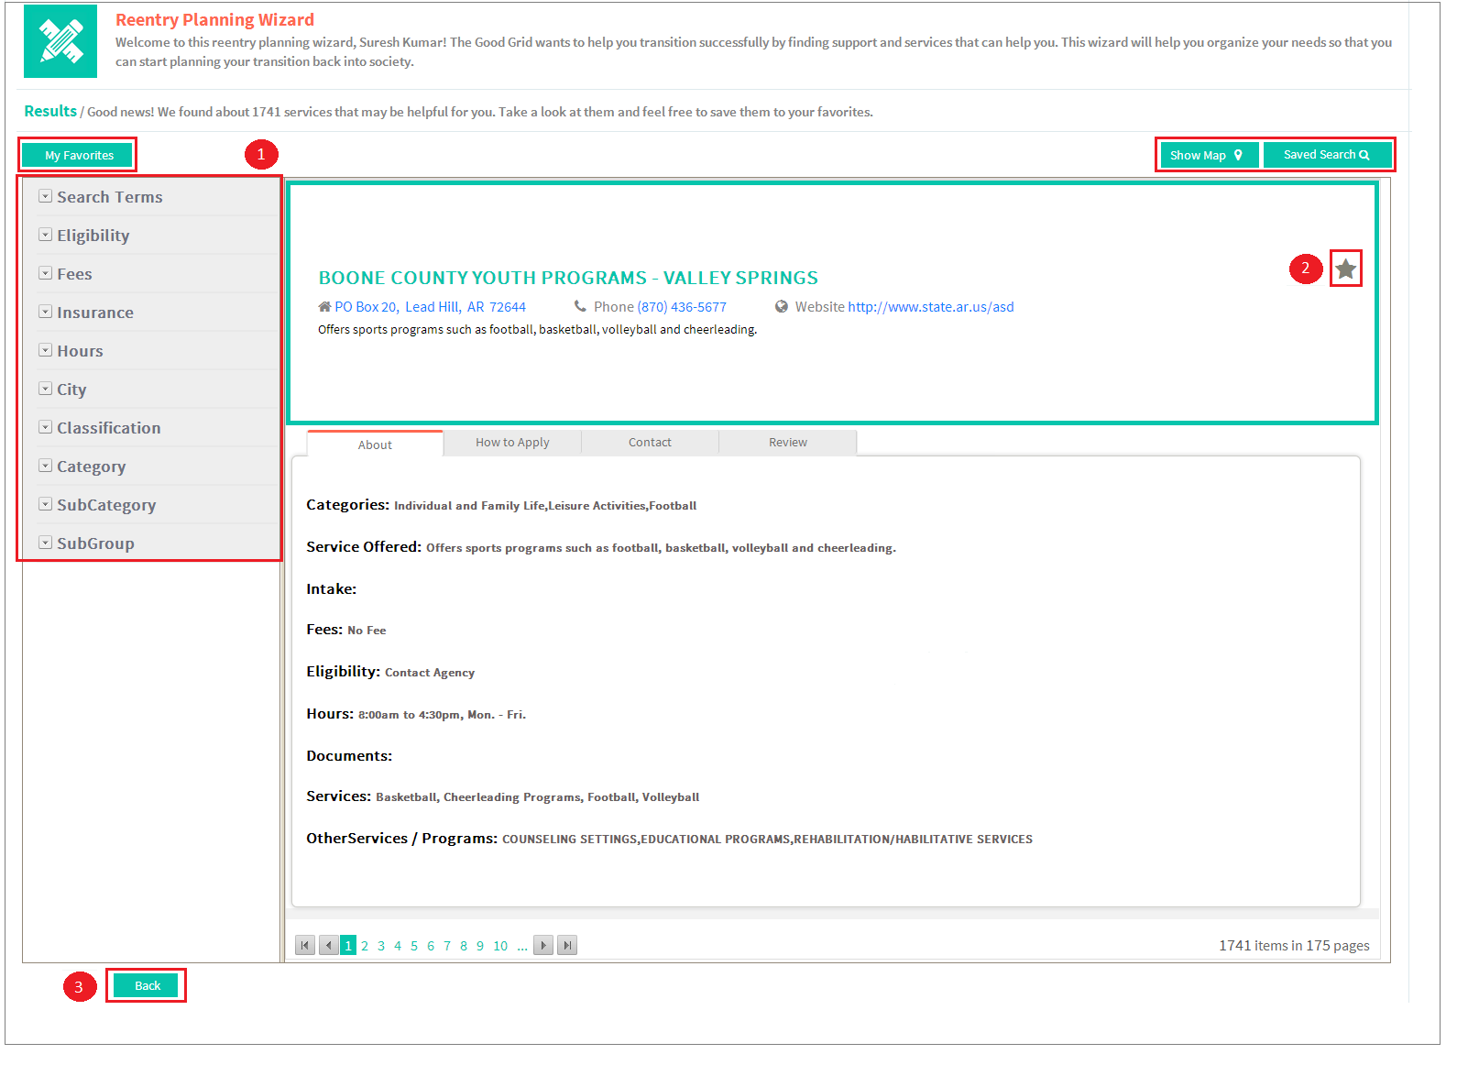1479x1076 pixels.
Task: Open the Review tab
Action: point(787,442)
